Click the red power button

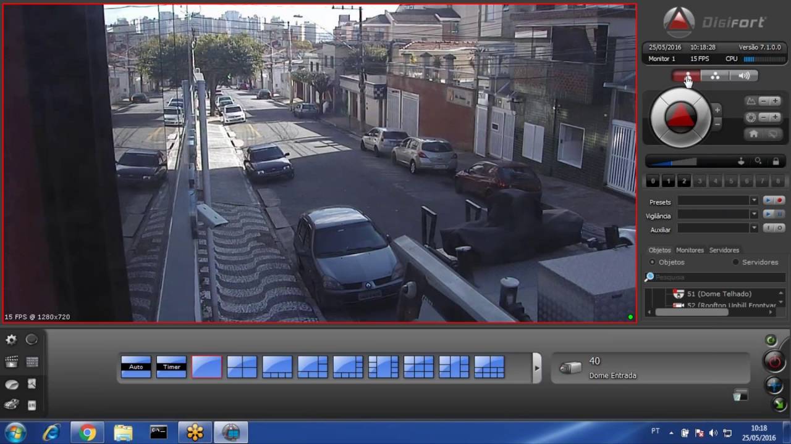[x=774, y=361]
